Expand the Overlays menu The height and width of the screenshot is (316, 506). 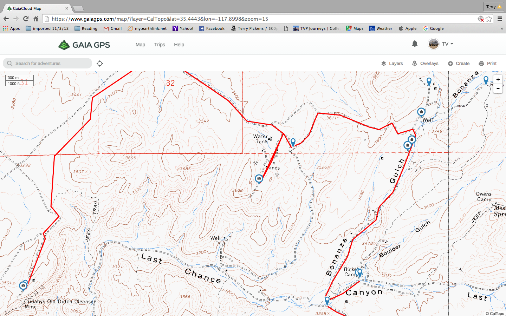click(425, 64)
